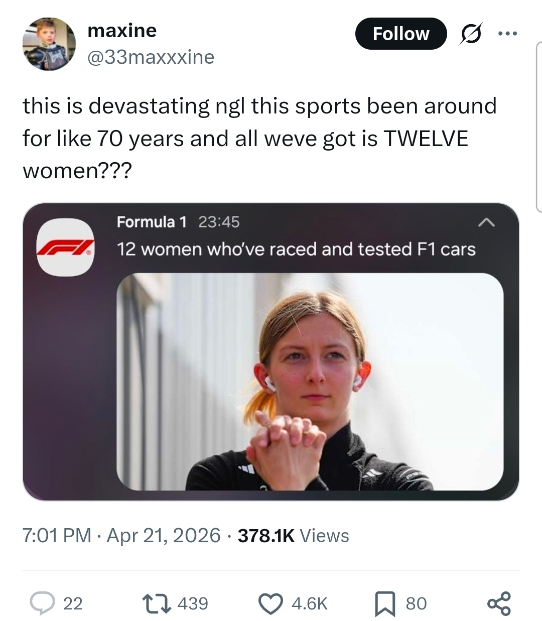Click the tweet text about TWELVE women
The width and height of the screenshot is (542, 621).
click(x=259, y=138)
